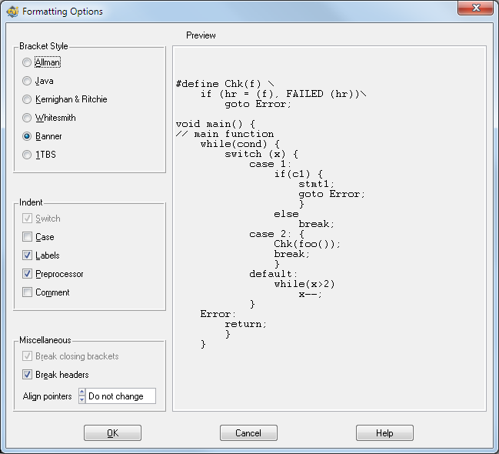Pick Kernighan & Ritchie bracket style

pyautogui.click(x=28, y=99)
